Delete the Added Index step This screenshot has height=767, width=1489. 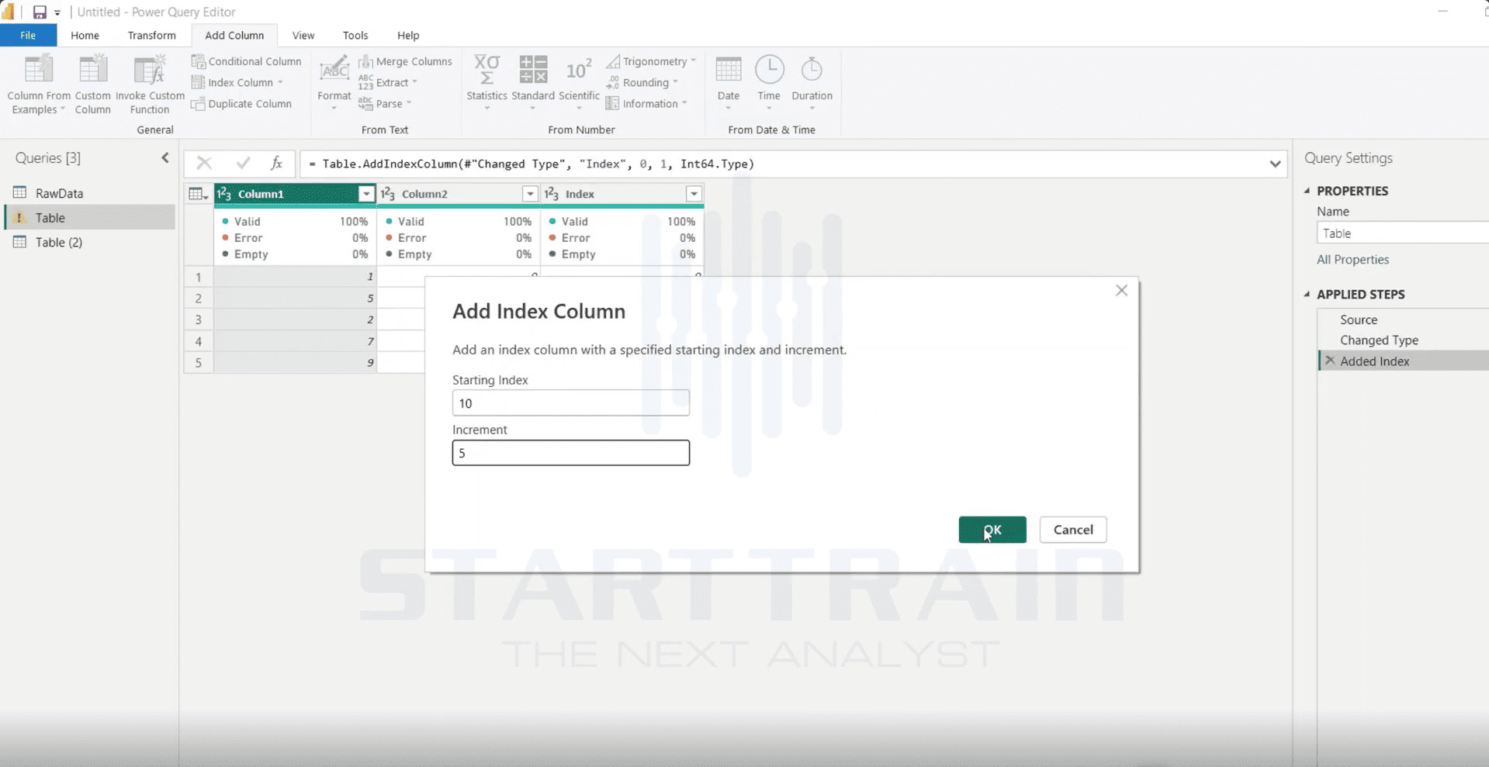click(x=1330, y=361)
